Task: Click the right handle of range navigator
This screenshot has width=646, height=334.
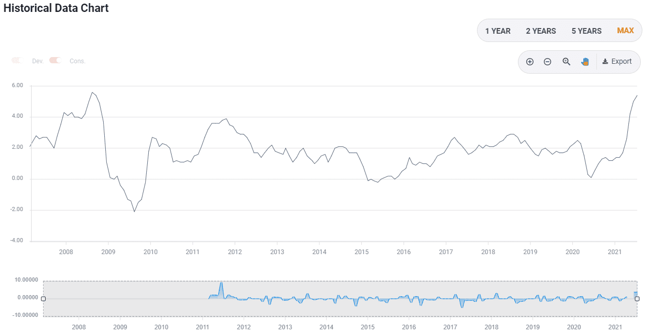Action: tap(637, 299)
